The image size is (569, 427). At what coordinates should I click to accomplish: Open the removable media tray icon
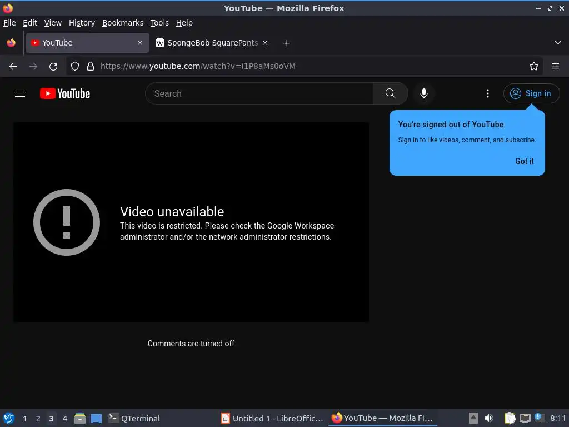tap(473, 418)
